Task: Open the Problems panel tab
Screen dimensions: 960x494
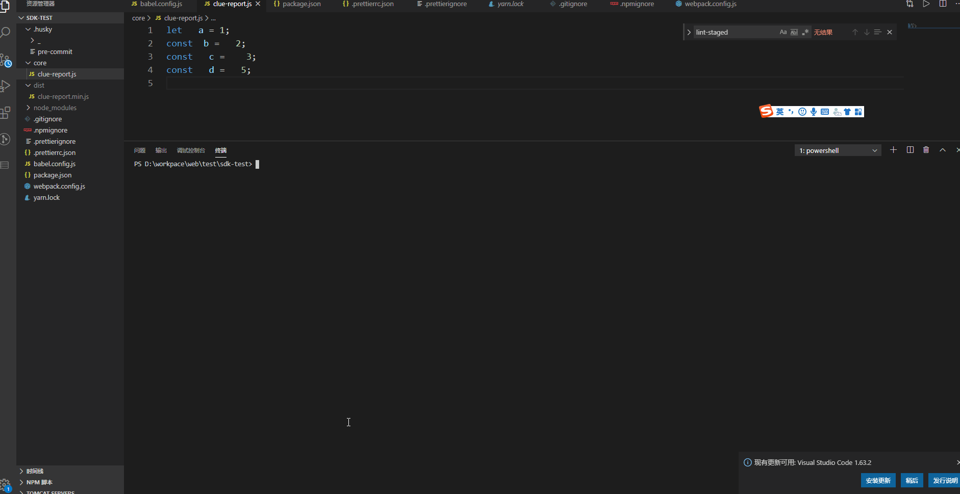Action: pos(140,150)
